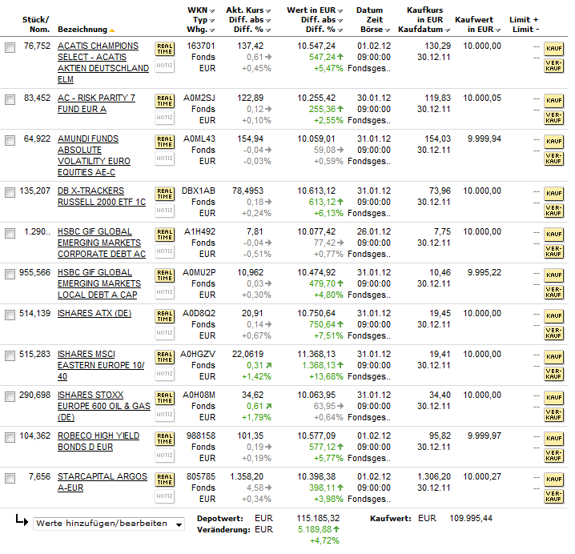Click Kauf for HSBC LOCAL DEBT A CAP
This screenshot has width=575, height=554.
(553, 275)
